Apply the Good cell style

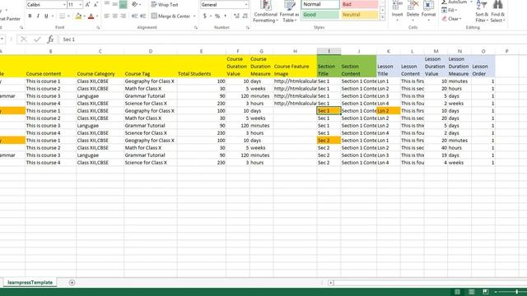point(320,15)
